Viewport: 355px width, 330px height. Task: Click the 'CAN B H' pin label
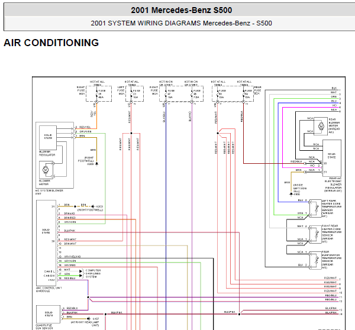click(49, 276)
